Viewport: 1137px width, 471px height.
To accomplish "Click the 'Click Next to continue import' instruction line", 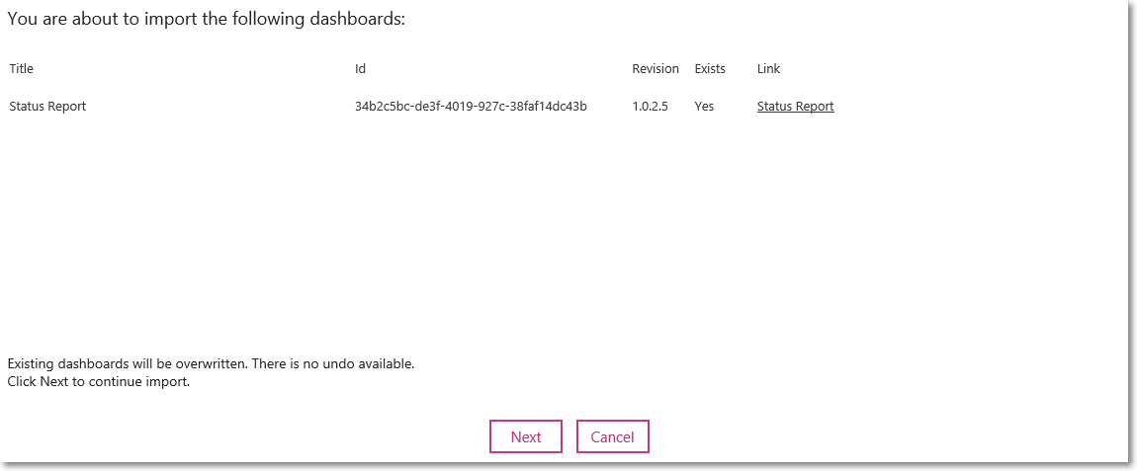I will click(x=99, y=382).
